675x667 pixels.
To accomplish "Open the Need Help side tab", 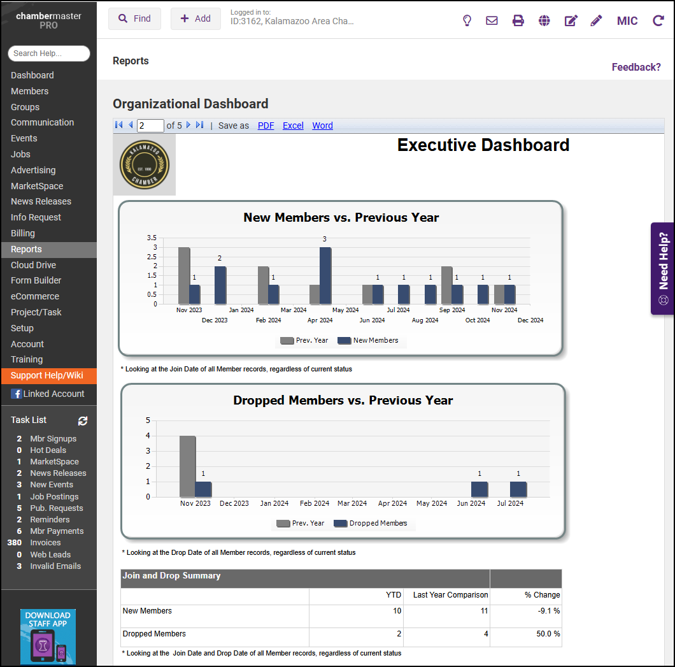I will pyautogui.click(x=663, y=268).
